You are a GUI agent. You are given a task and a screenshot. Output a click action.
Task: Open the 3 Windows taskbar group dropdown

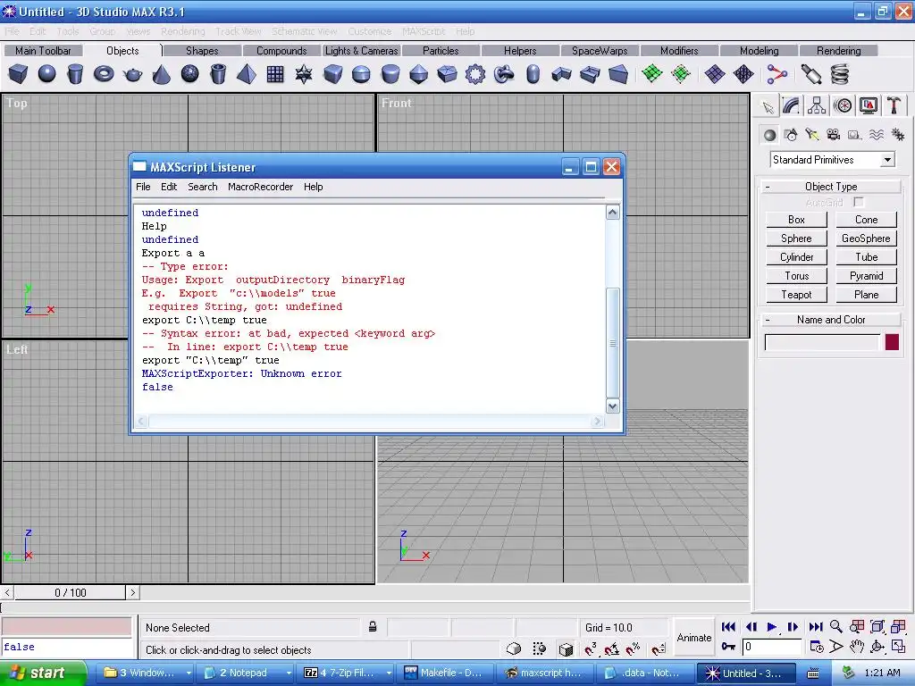189,673
